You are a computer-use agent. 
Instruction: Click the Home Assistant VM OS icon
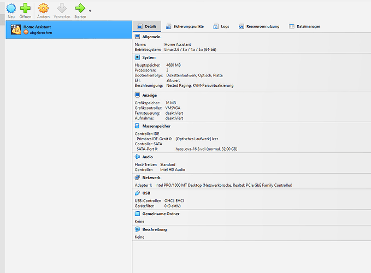click(16, 30)
